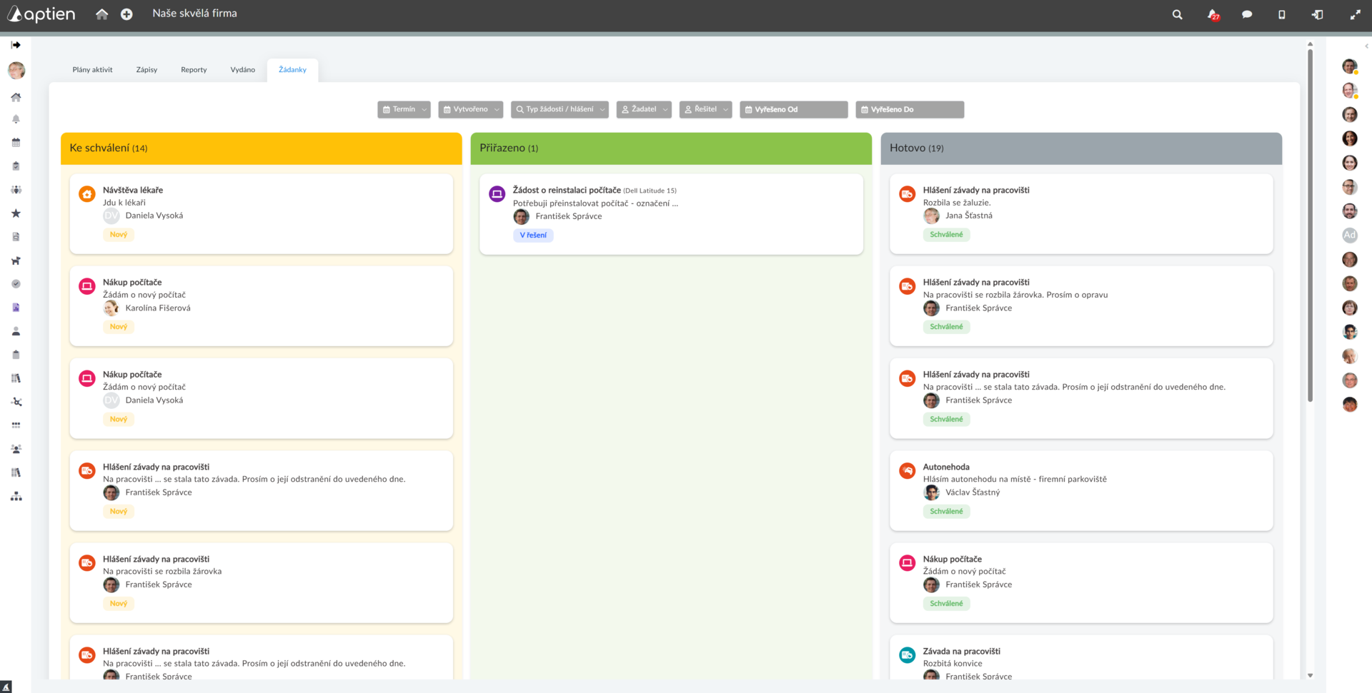Image resolution: width=1372 pixels, height=693 pixels.
Task: Click the home icon in top bar
Action: (102, 14)
